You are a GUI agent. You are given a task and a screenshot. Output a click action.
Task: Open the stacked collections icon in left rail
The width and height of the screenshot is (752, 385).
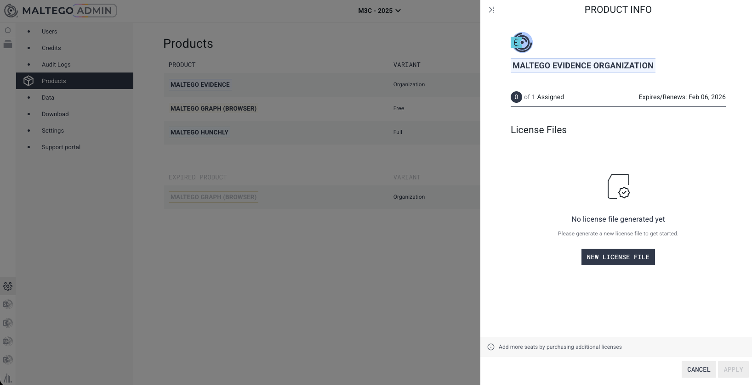coord(8,45)
